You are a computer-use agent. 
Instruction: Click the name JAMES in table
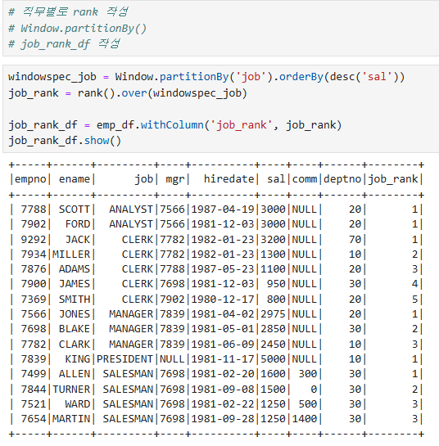(x=75, y=284)
